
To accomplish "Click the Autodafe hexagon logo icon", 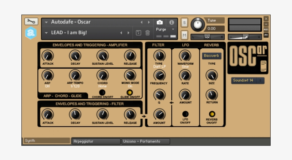I will click(31, 33).
